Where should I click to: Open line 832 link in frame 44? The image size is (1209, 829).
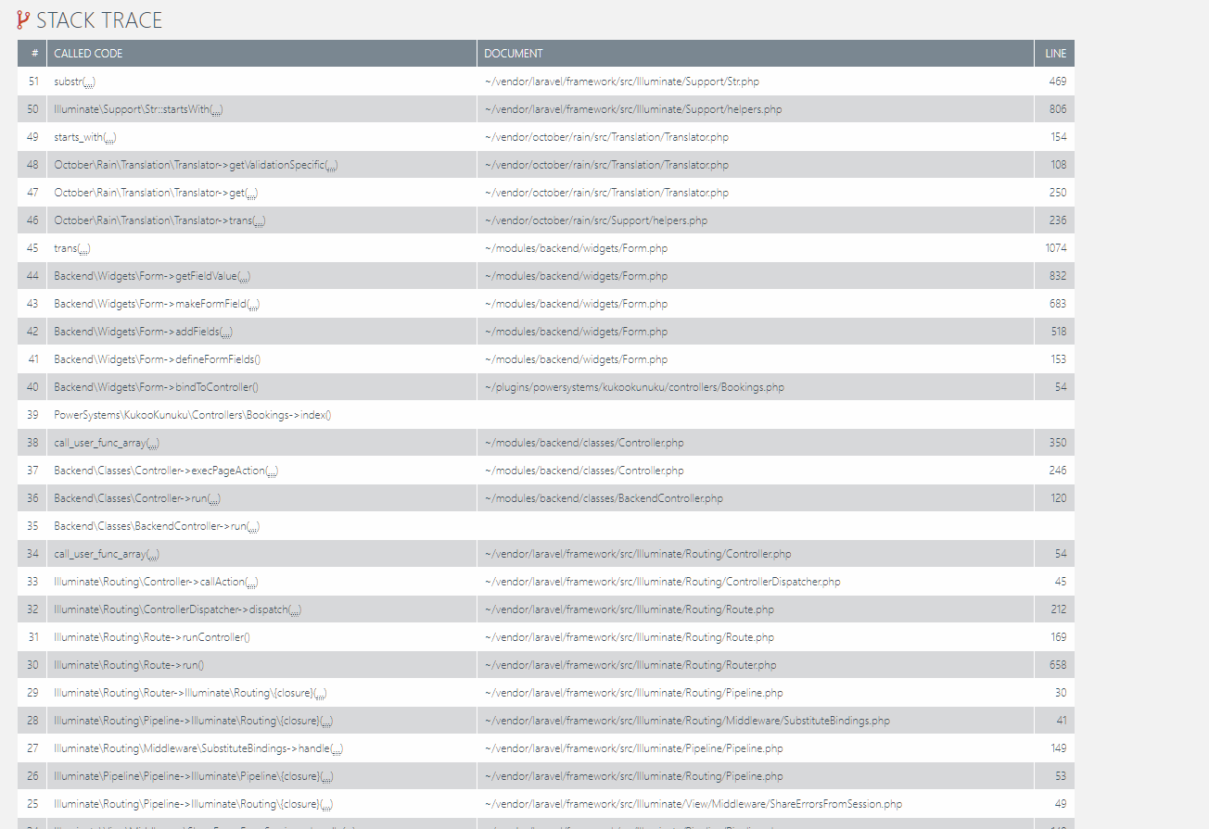point(1058,276)
